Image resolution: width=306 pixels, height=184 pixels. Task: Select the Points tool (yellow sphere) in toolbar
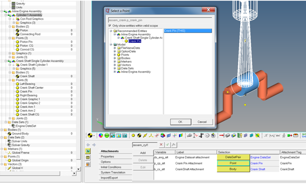point(133,135)
